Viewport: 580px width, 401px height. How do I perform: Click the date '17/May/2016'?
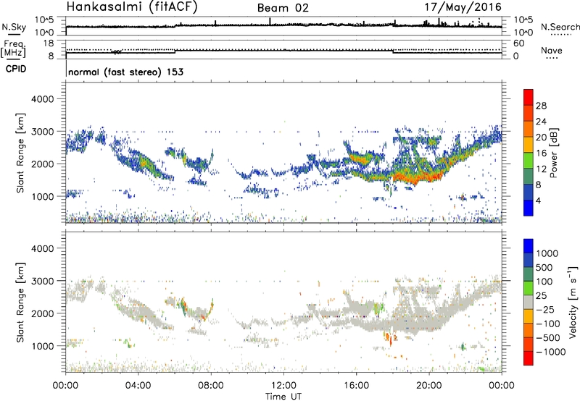[x=463, y=7]
